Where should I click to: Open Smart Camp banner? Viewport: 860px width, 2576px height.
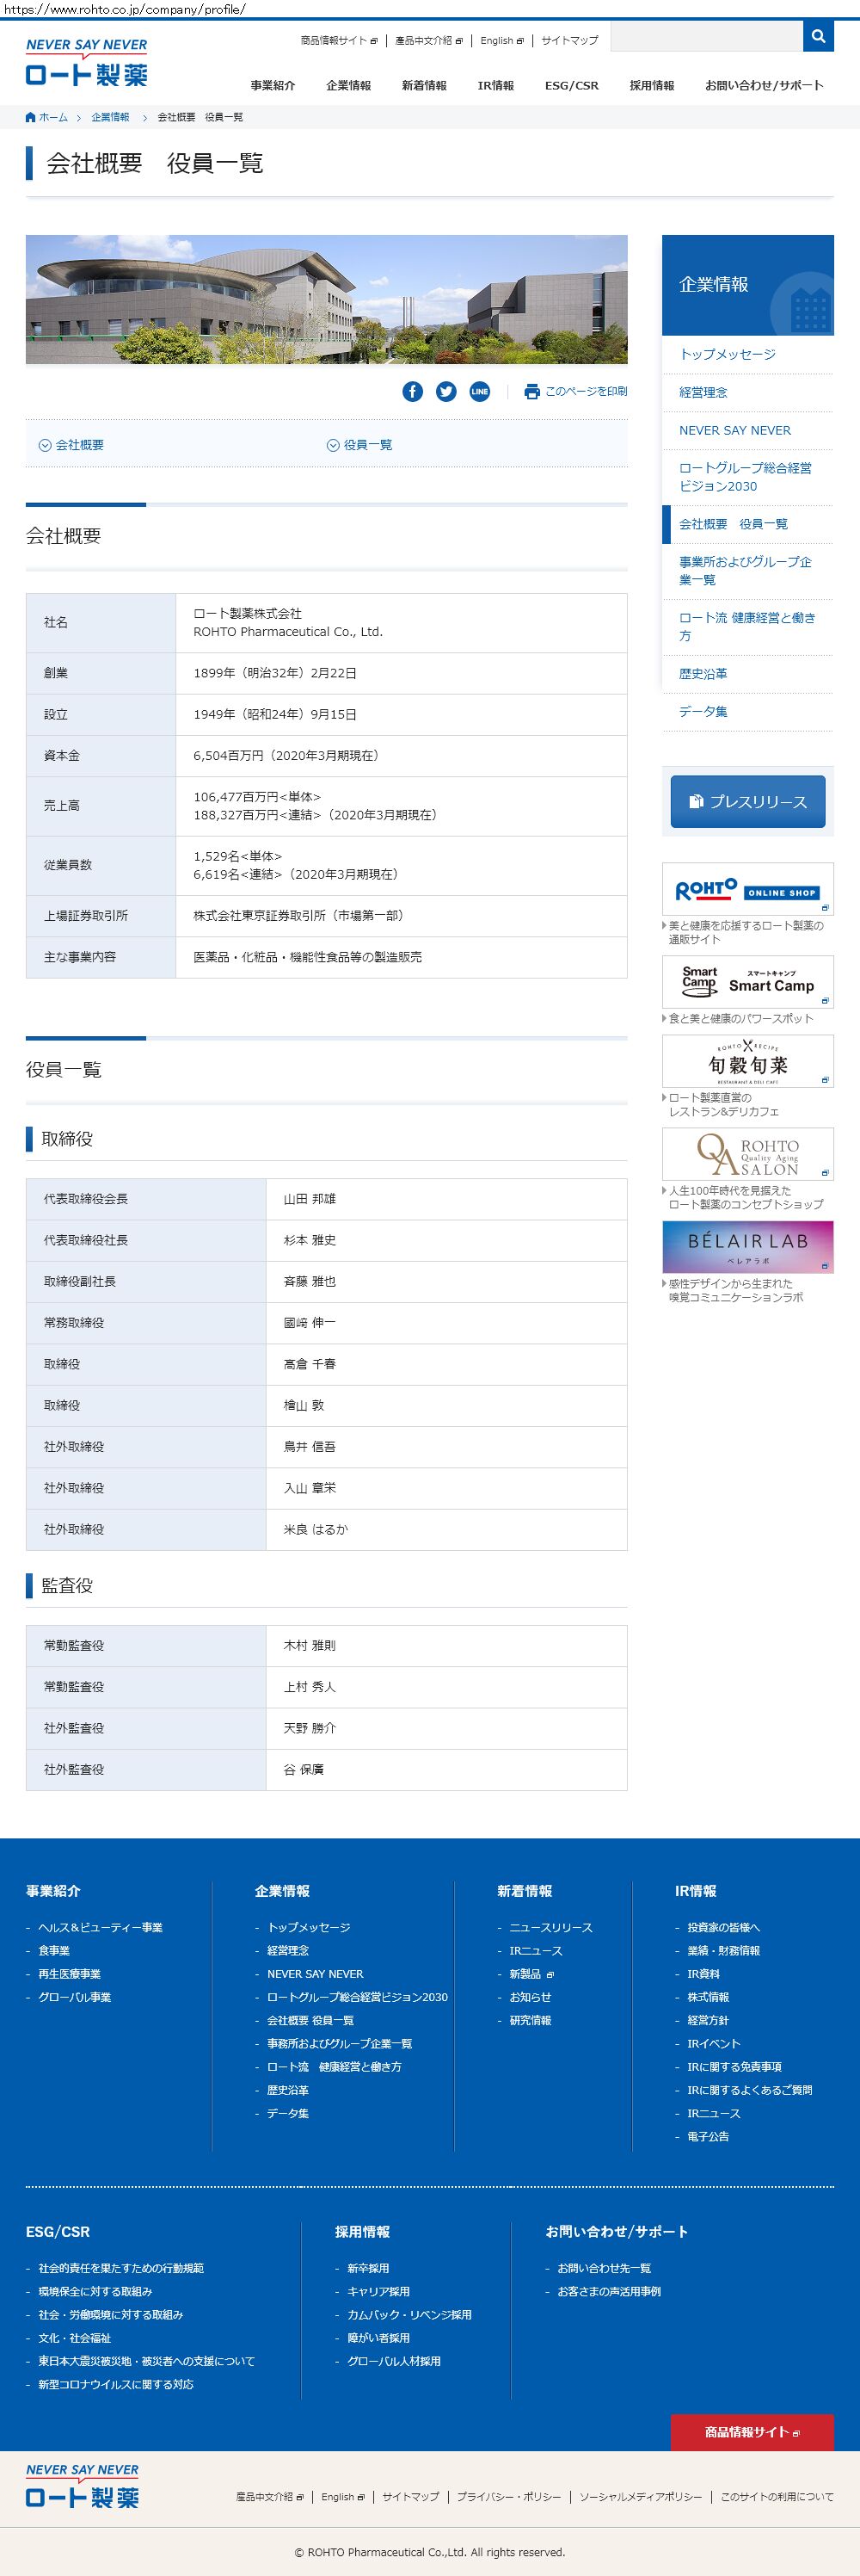click(748, 982)
